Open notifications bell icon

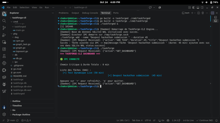click(x=216, y=120)
